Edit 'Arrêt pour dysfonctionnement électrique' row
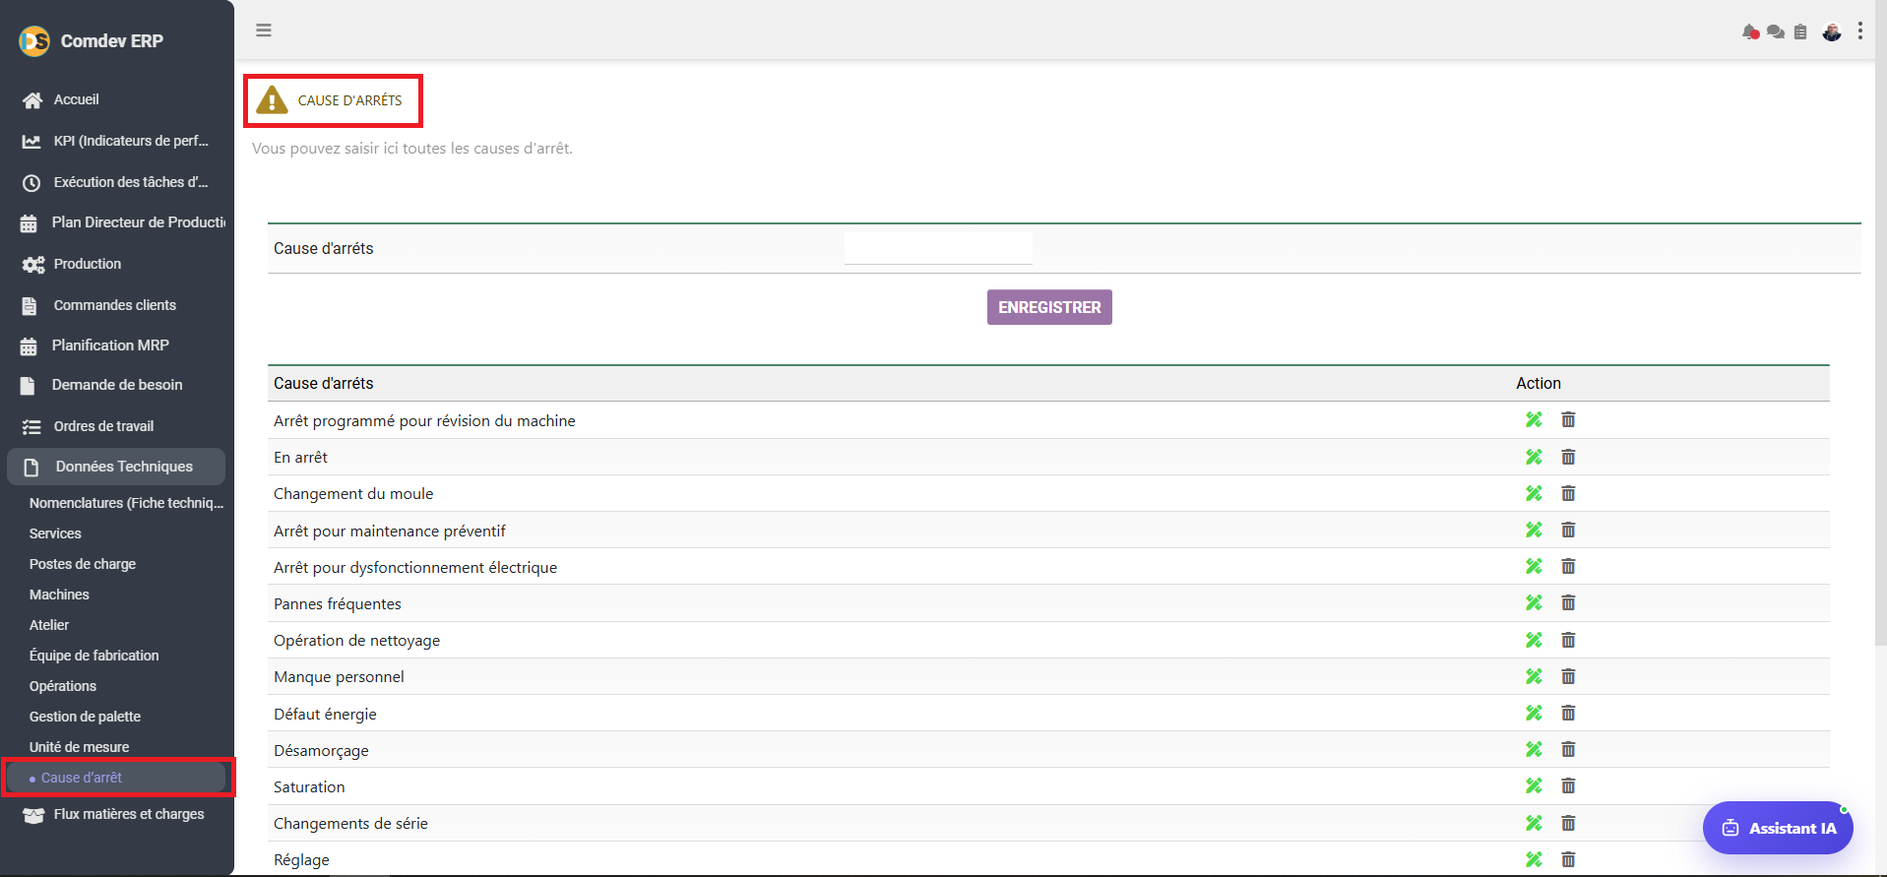The image size is (1887, 877). coord(1534,566)
